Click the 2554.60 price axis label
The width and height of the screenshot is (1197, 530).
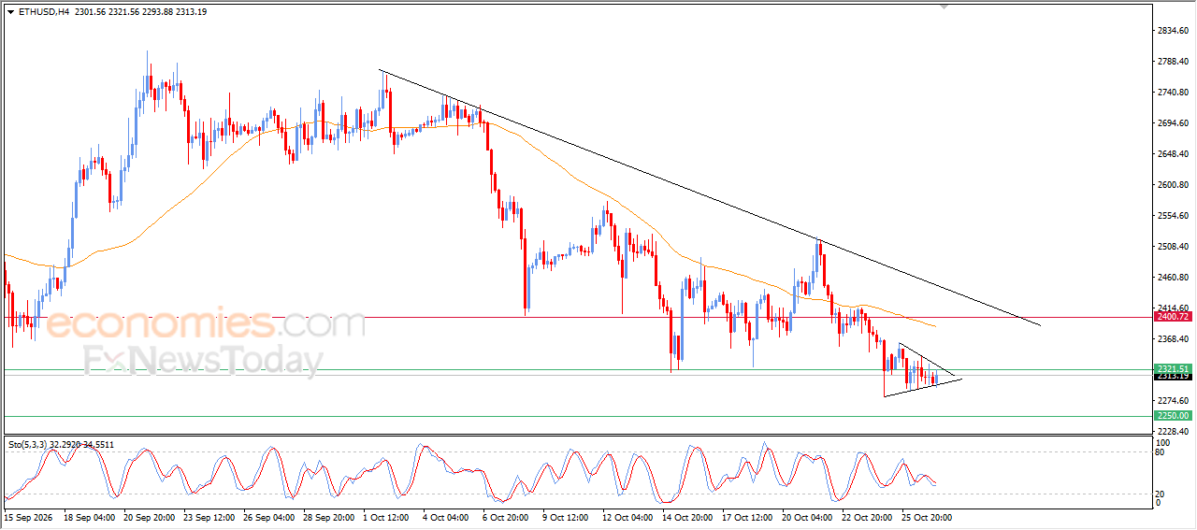point(1172,216)
